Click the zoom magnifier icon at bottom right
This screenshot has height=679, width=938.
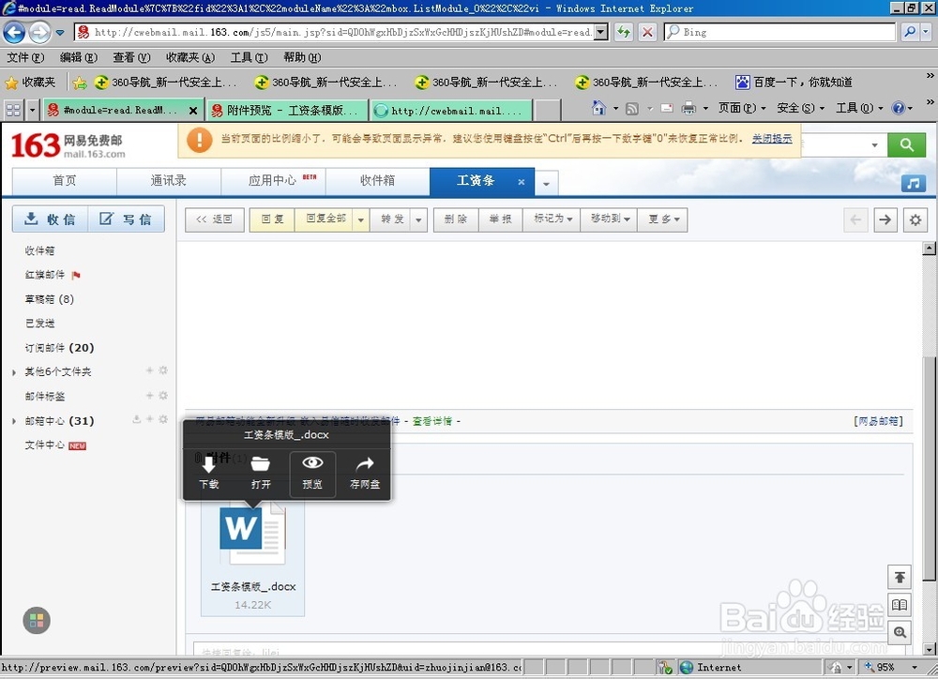point(900,632)
